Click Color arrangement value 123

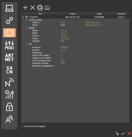click(x=62, y=61)
